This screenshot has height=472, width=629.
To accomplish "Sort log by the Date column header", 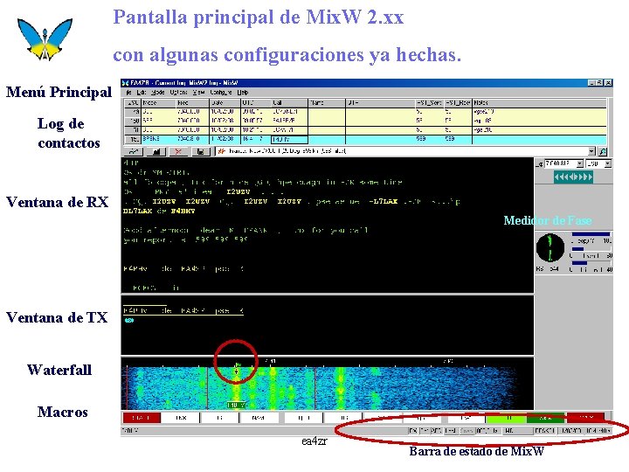I will pyautogui.click(x=225, y=103).
